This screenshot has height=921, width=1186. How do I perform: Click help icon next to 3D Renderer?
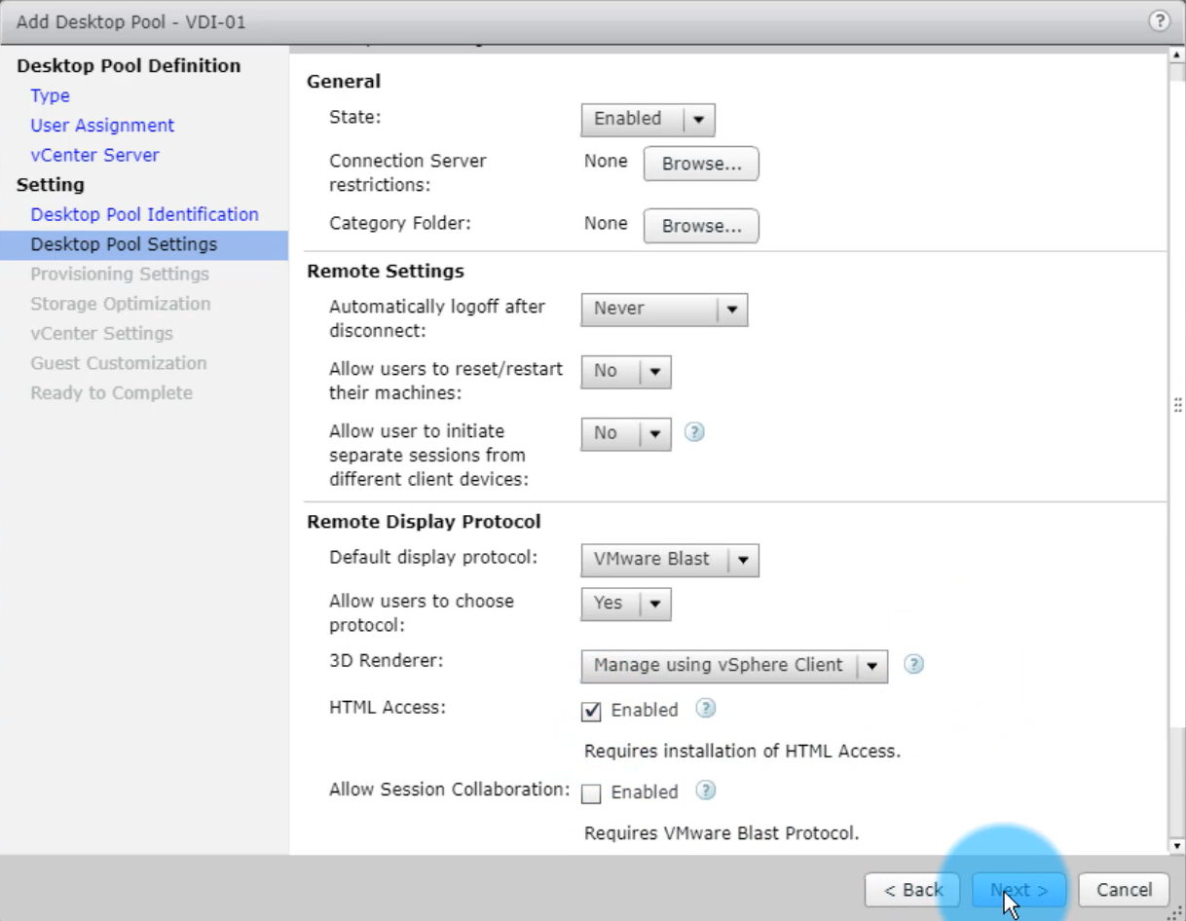[913, 664]
